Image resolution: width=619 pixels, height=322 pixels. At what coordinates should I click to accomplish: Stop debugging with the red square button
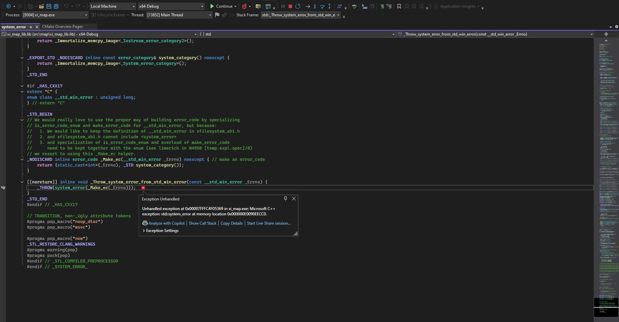[x=290, y=6]
